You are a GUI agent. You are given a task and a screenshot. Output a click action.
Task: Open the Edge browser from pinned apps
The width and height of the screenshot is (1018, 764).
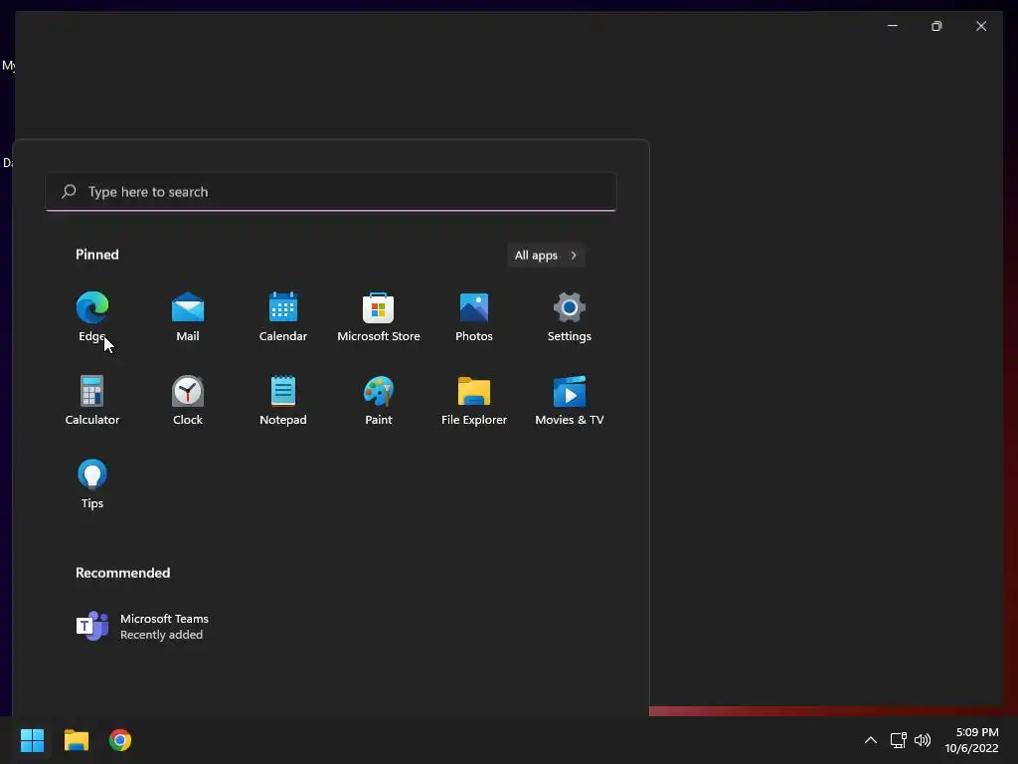click(92, 317)
